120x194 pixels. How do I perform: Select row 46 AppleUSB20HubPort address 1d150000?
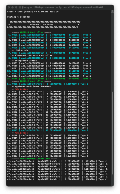(57, 171)
